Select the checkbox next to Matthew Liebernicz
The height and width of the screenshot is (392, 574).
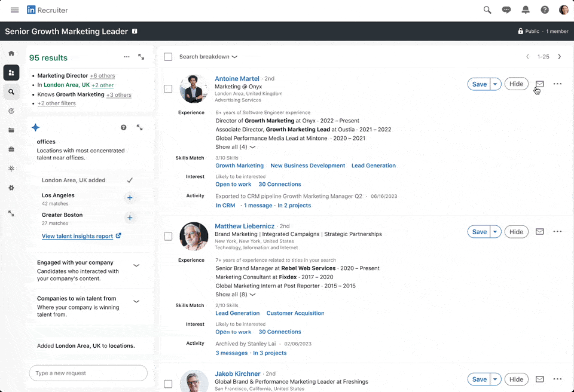[x=168, y=236]
